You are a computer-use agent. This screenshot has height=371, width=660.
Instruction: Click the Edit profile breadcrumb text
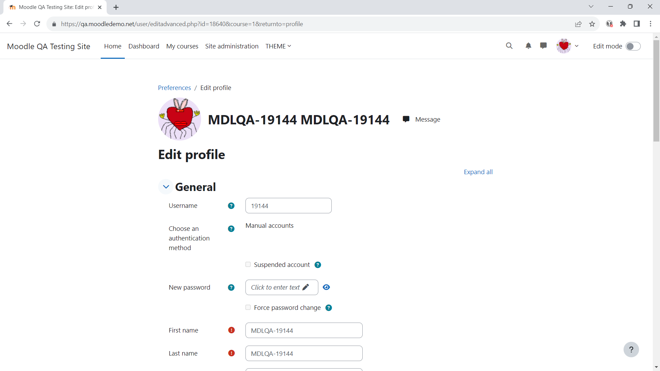pos(216,88)
